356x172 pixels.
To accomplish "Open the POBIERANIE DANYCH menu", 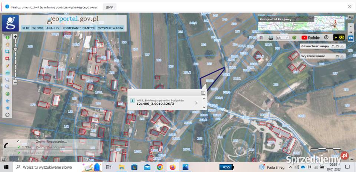I will tap(79, 28).
